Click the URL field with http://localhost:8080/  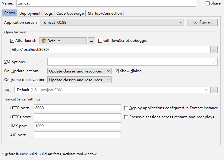tap(110, 50)
